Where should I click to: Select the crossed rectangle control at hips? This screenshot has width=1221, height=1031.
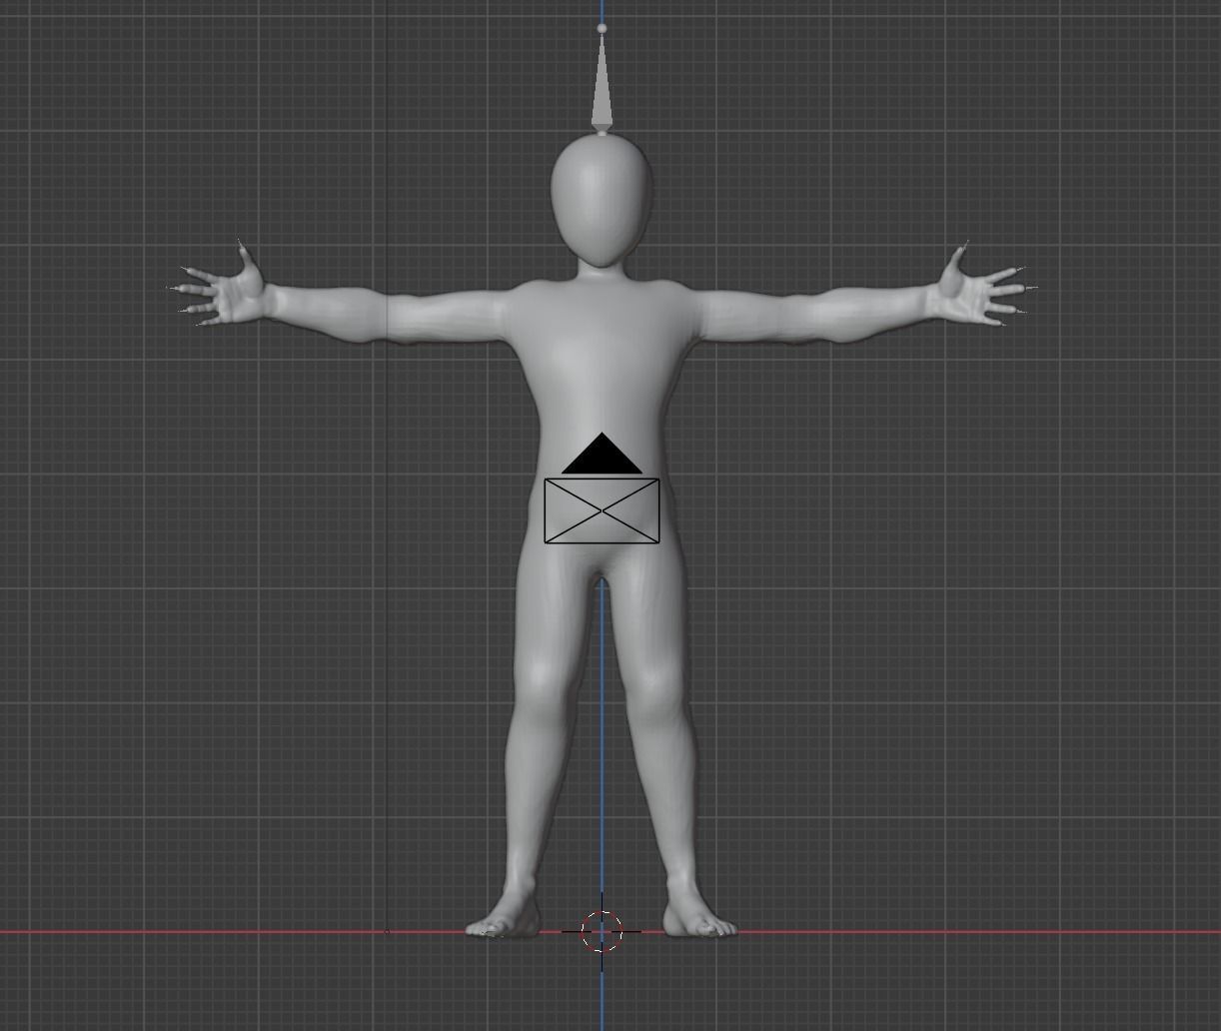coord(602,511)
